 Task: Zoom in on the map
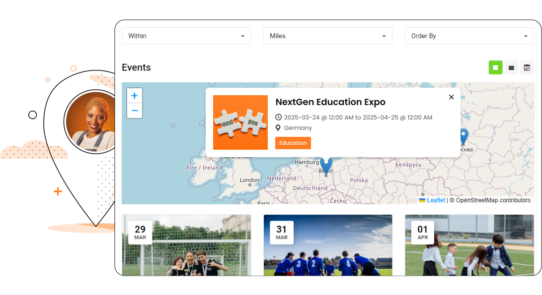click(134, 96)
